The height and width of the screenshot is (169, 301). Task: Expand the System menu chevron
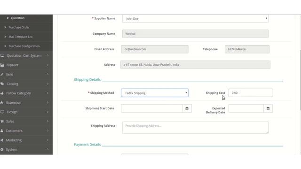tap(48, 149)
